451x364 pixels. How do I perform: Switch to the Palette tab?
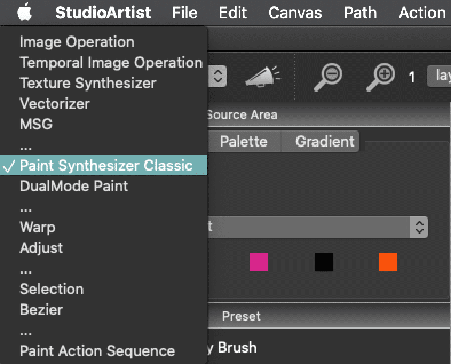[x=244, y=141]
